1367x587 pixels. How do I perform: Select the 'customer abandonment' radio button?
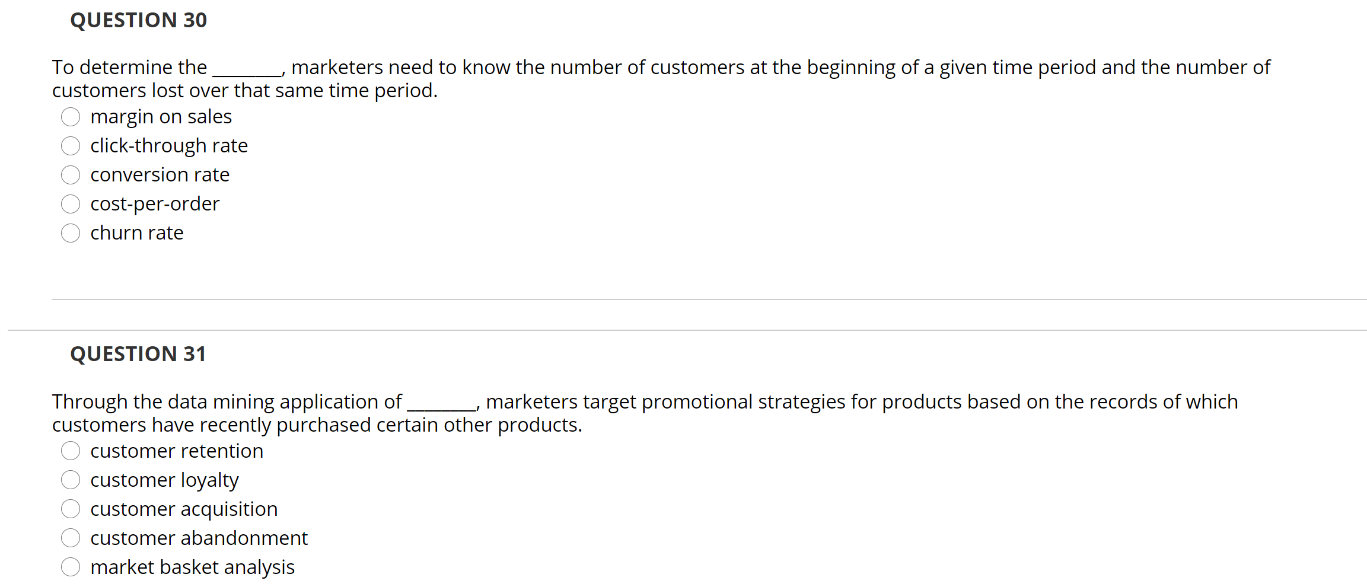[71, 538]
